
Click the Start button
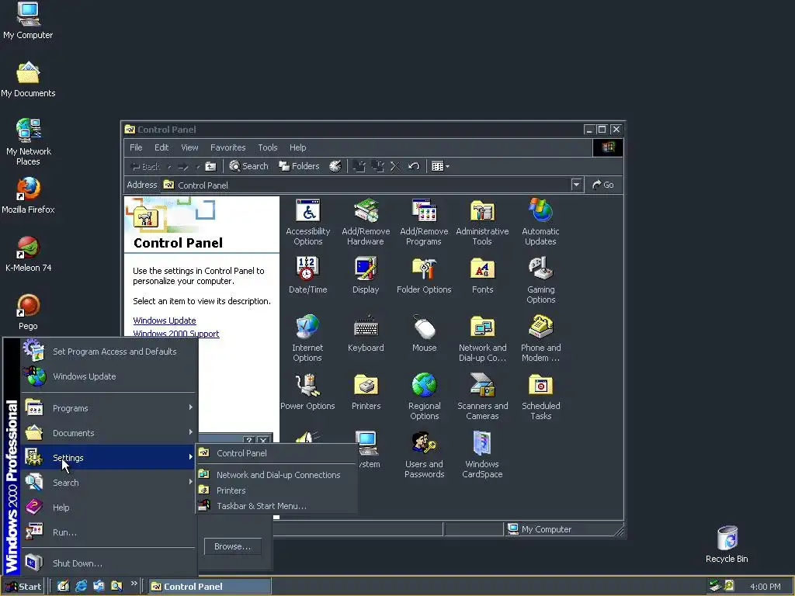coord(23,587)
